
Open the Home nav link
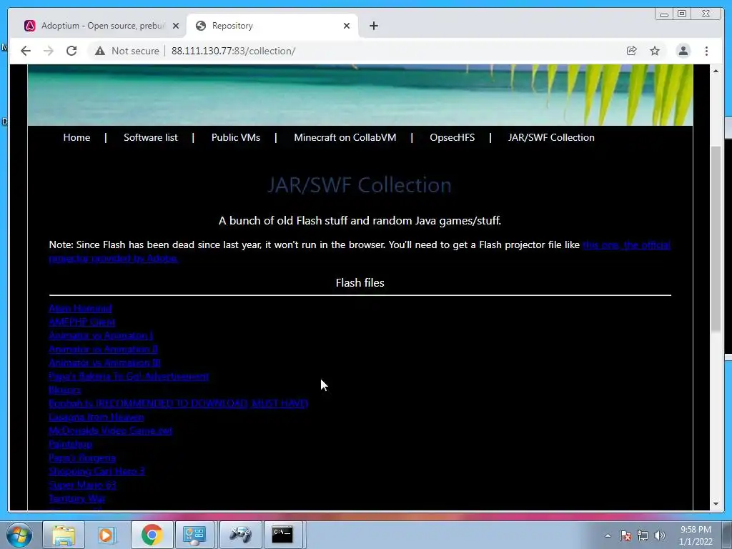[x=76, y=137]
